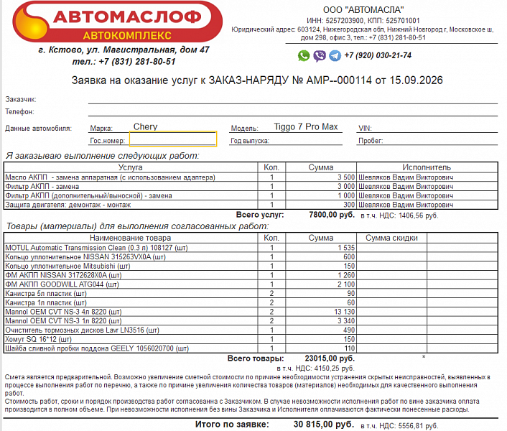Select row MOTUL Automatic Transmission Clean
This screenshot has width=507, height=431.
[x=251, y=248]
